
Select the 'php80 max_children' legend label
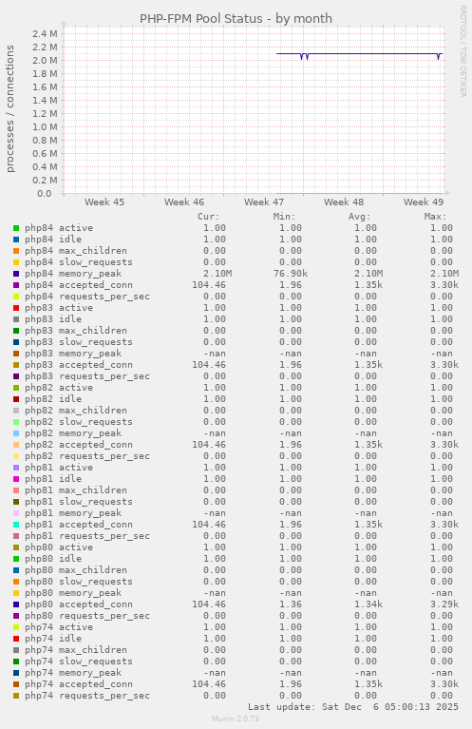(x=76, y=570)
